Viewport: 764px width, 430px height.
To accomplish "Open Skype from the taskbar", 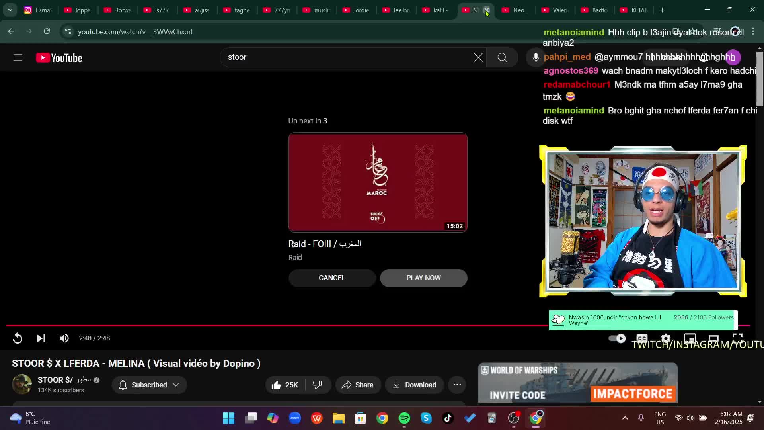I will 426,418.
